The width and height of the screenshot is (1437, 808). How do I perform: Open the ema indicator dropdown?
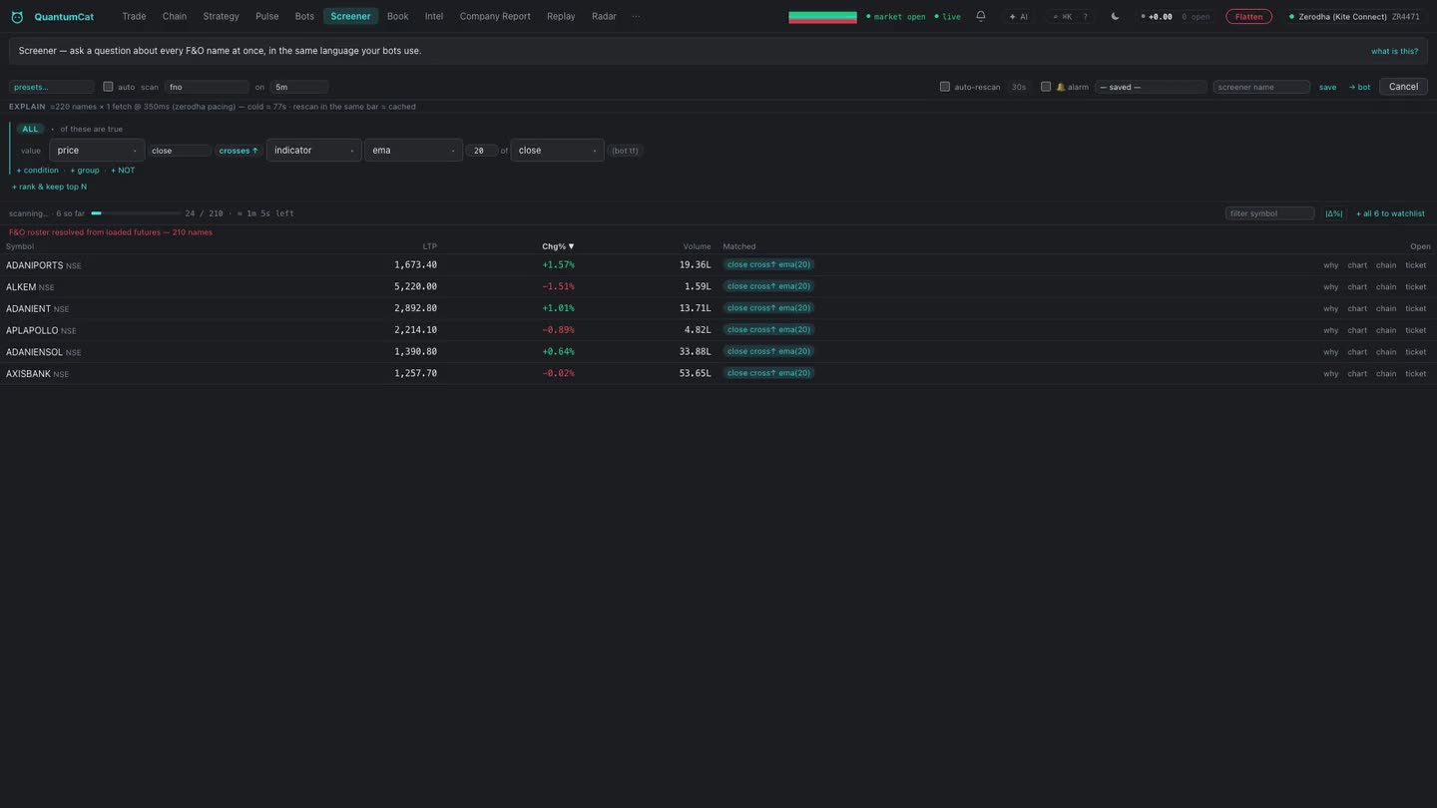coord(413,151)
